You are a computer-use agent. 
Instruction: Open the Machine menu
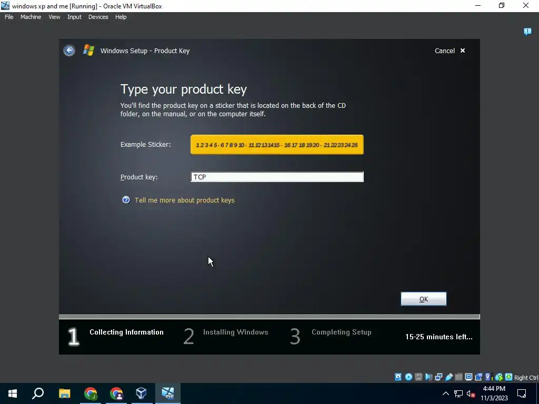tap(31, 17)
